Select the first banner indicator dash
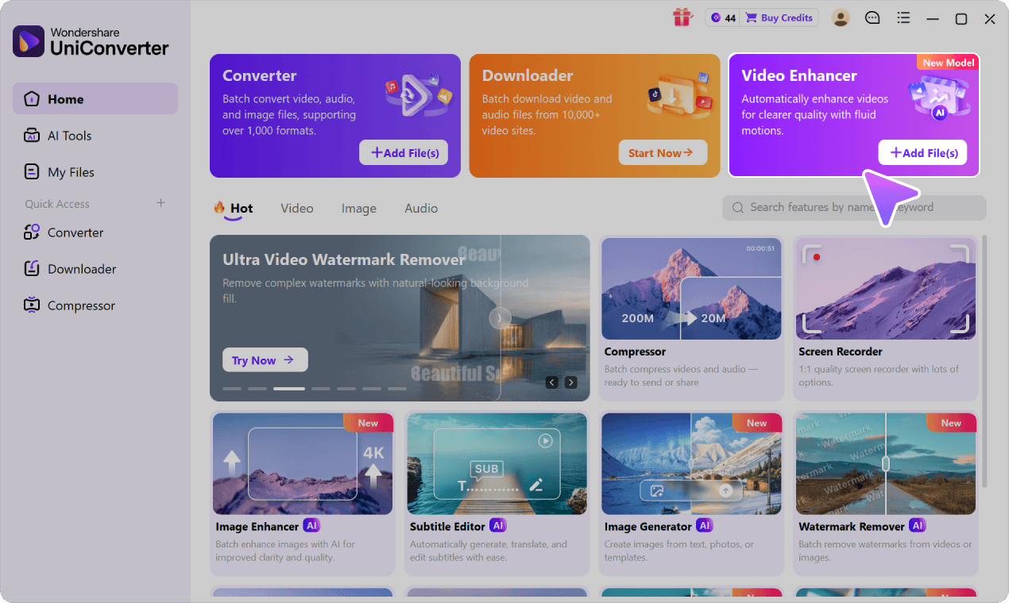This screenshot has width=1009, height=603. 232,389
